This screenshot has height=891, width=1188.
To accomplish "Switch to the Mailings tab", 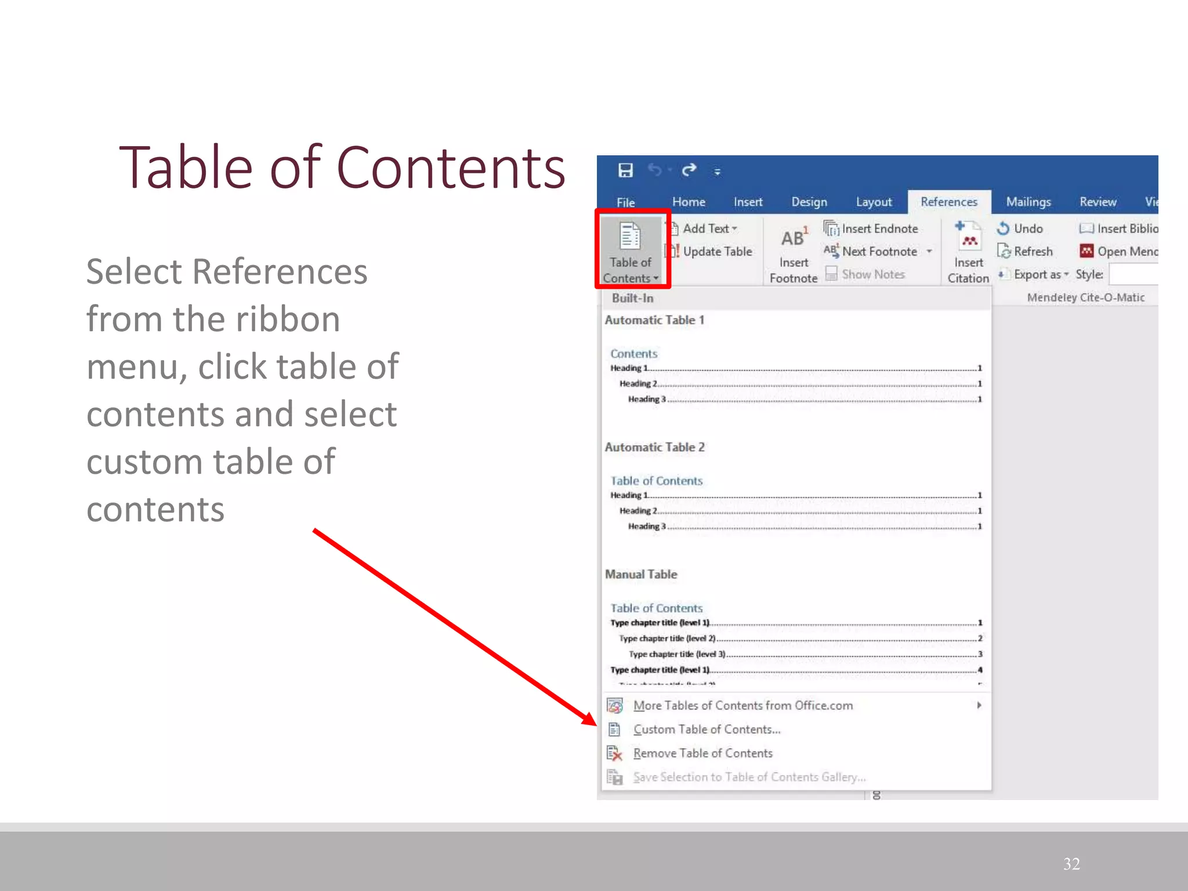I will pos(1028,202).
